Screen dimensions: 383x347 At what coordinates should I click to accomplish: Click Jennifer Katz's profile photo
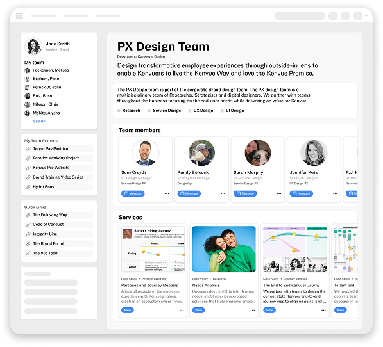pos(314,153)
